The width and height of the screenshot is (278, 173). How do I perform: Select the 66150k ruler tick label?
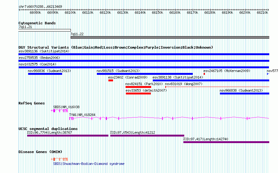(x=157, y=12)
